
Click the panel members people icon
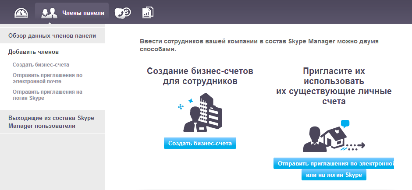point(49,13)
